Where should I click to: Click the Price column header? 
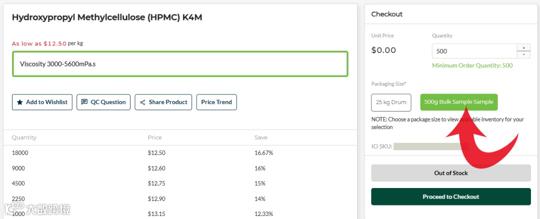click(x=155, y=137)
